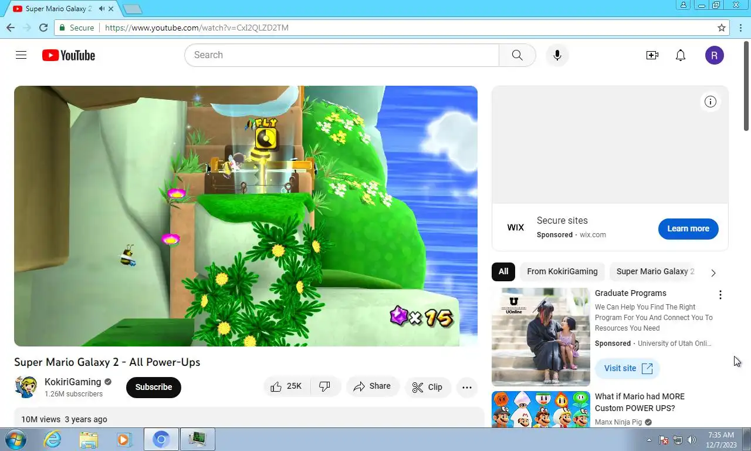Open the tray network icon
The image size is (751, 451).
tap(678, 440)
